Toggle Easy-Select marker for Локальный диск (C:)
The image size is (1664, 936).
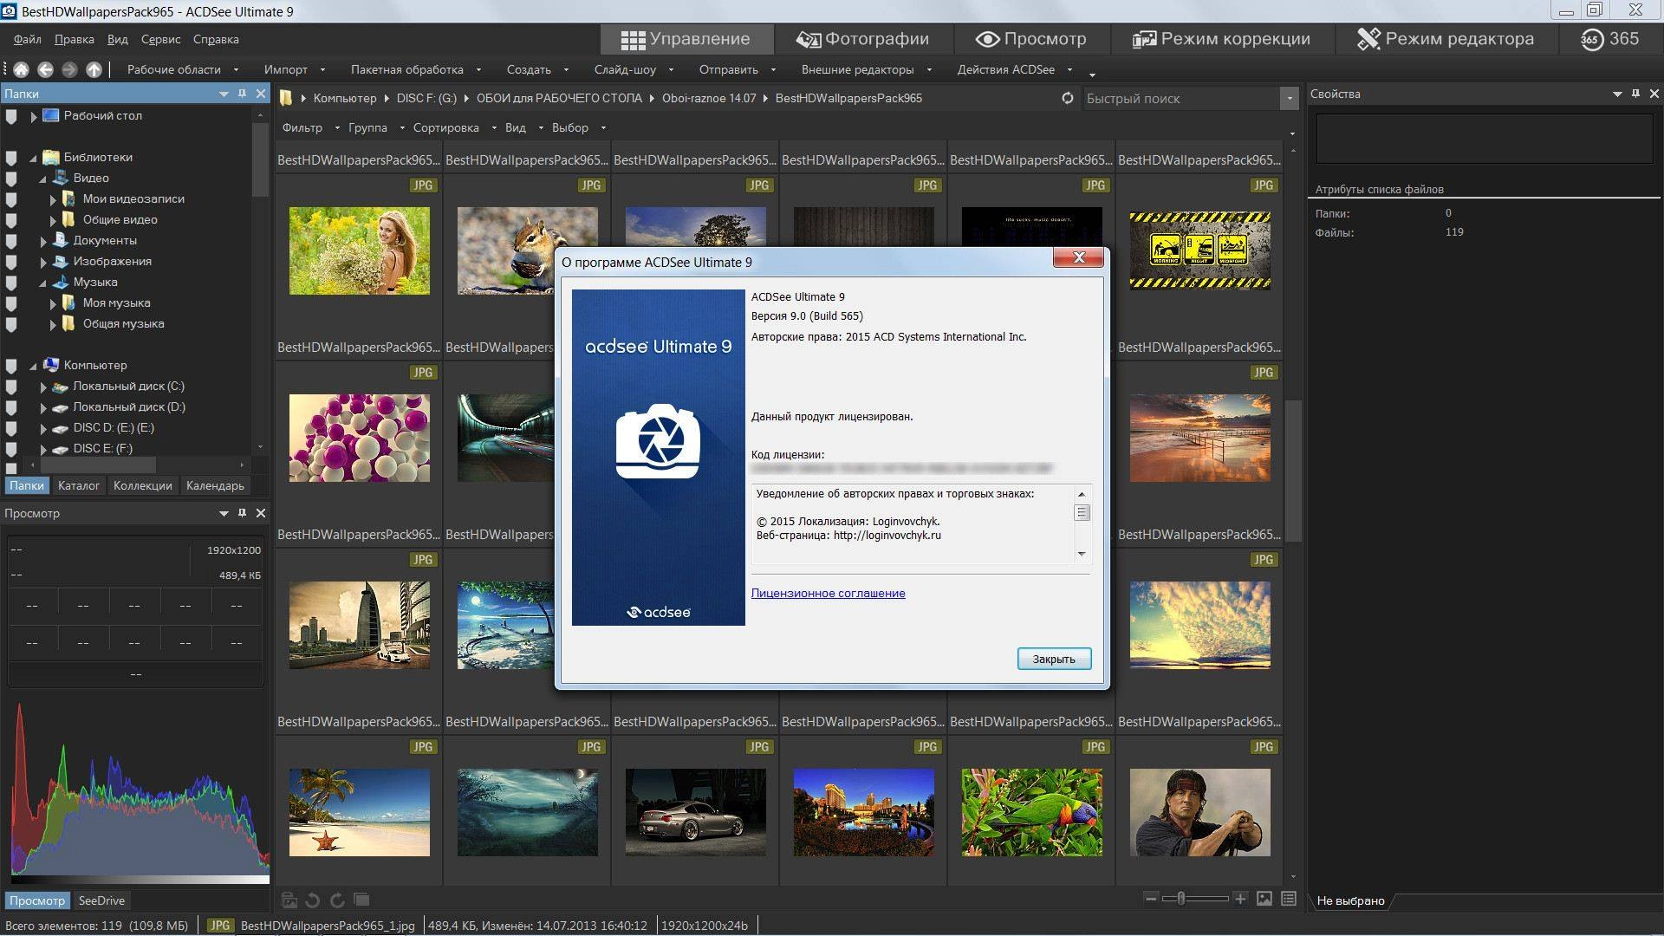[11, 387]
